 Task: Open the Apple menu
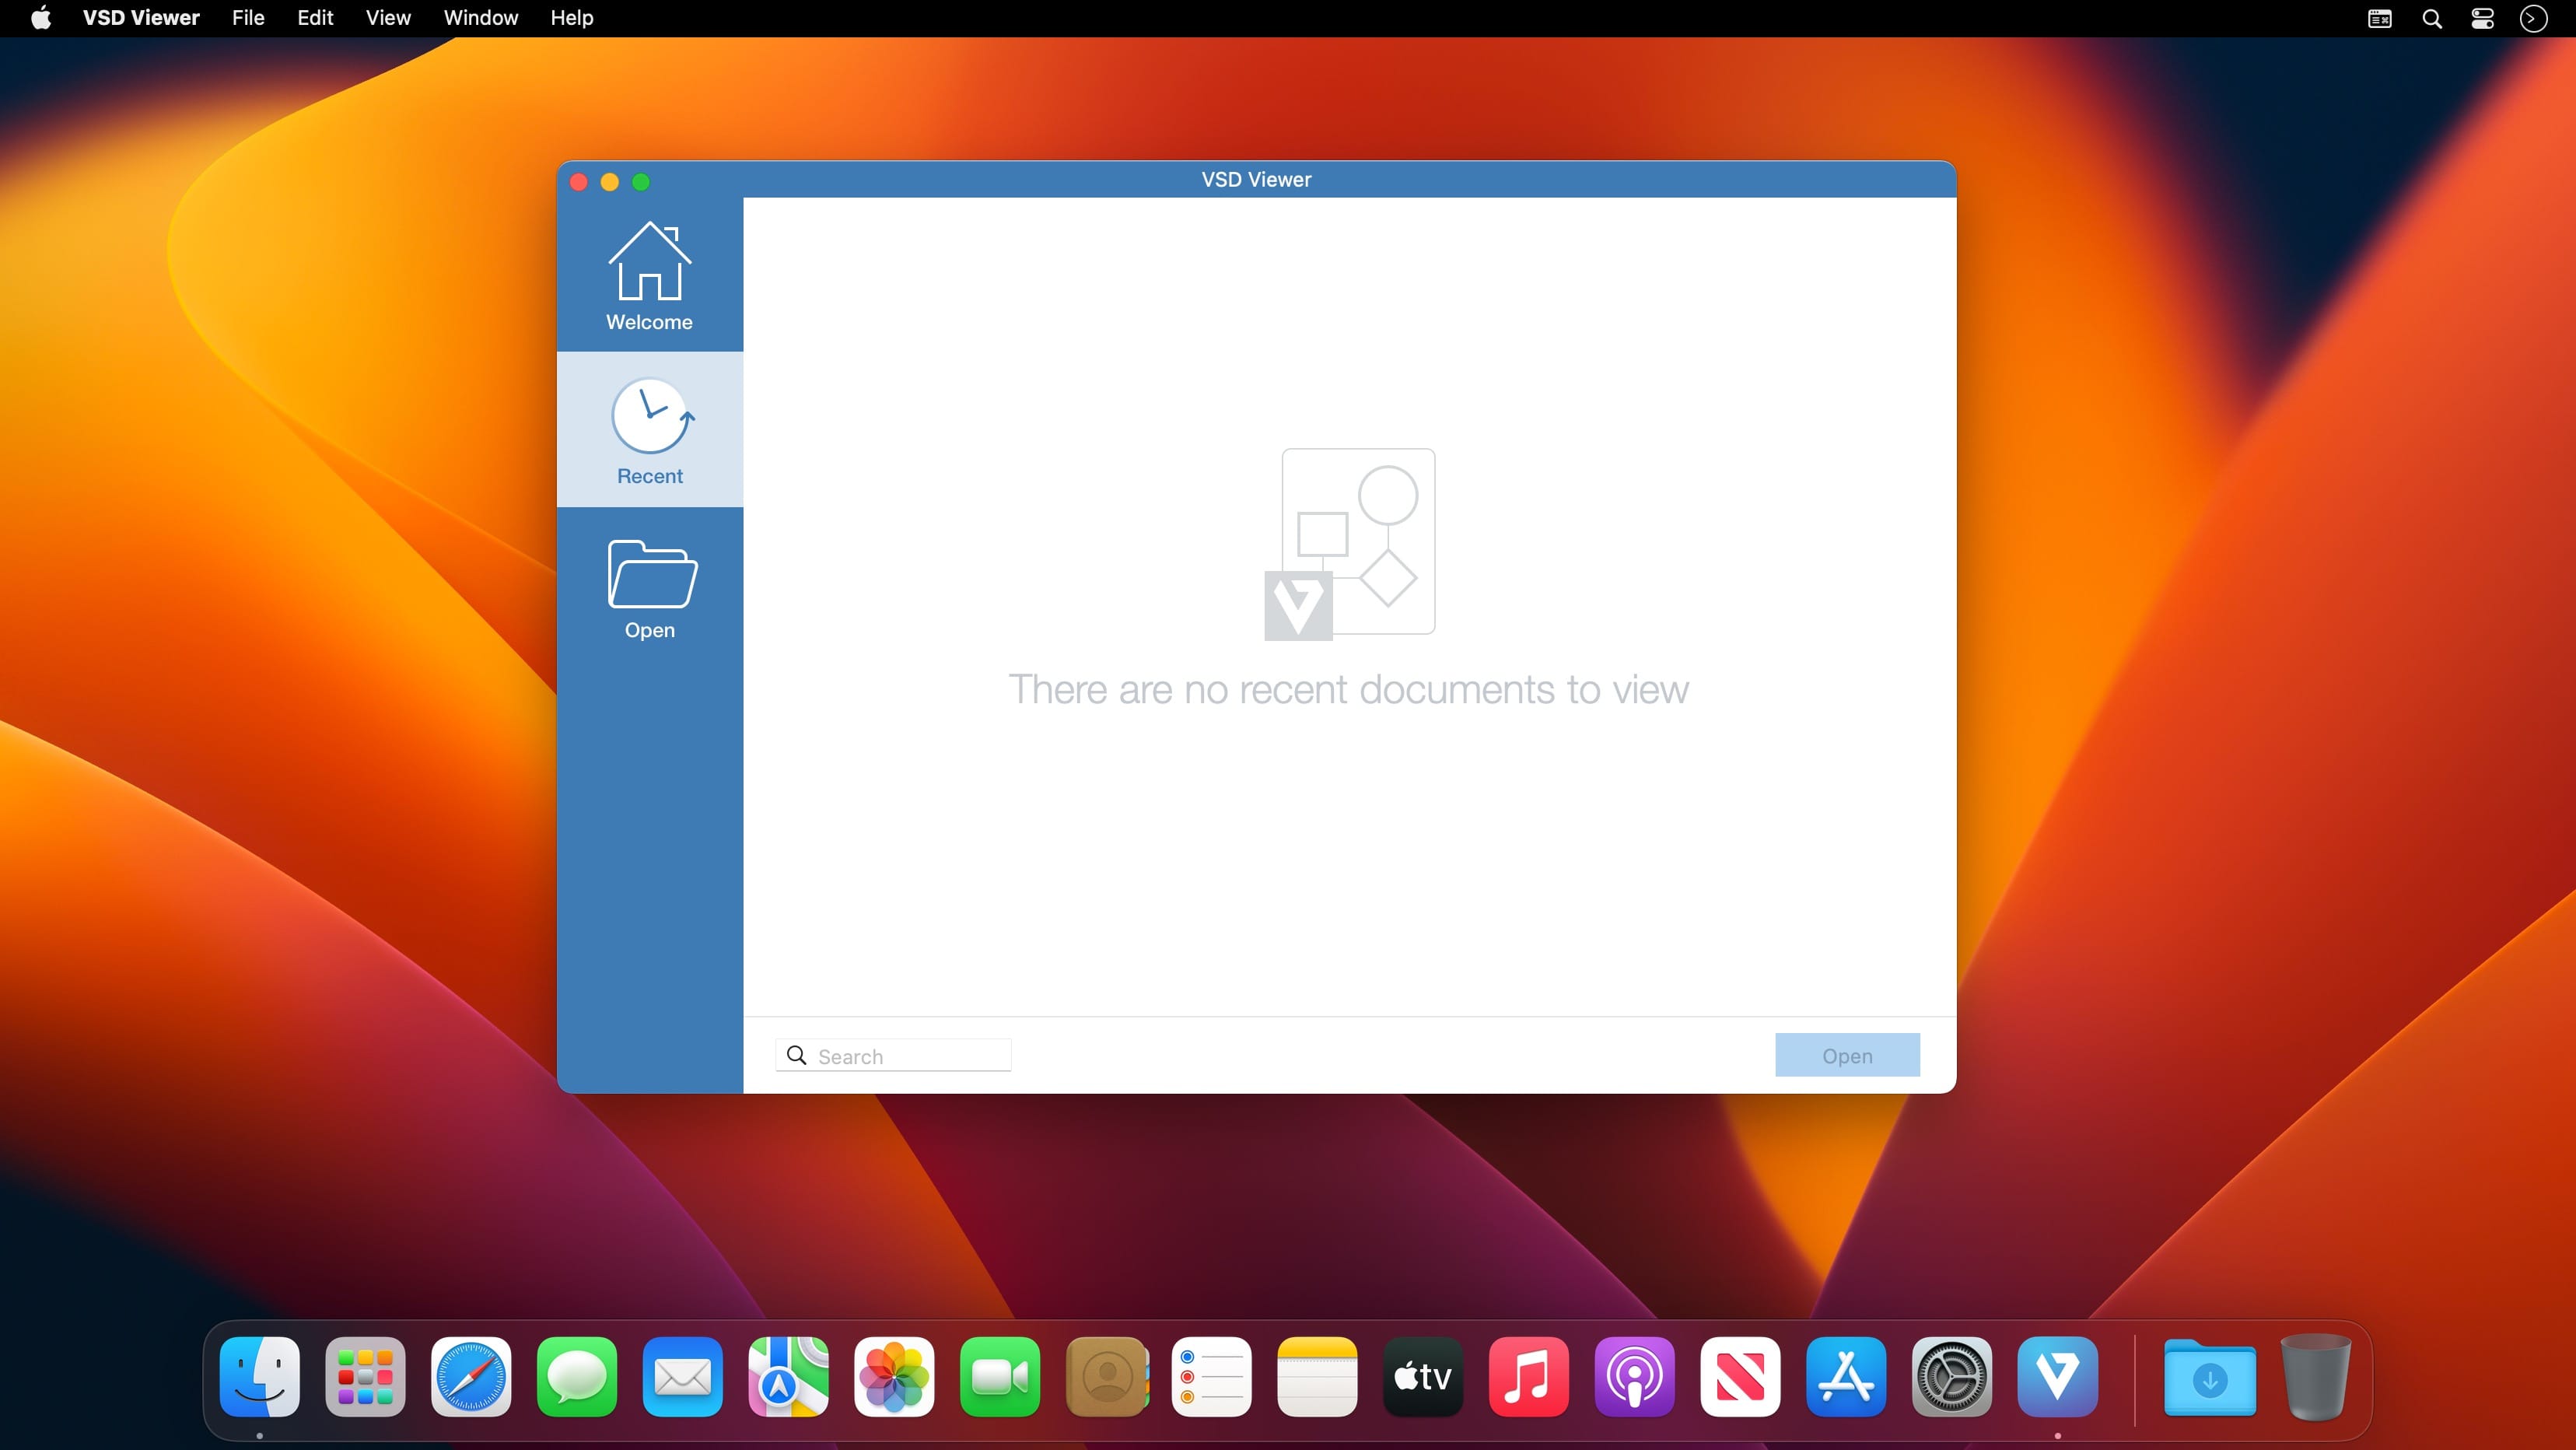(x=40, y=18)
